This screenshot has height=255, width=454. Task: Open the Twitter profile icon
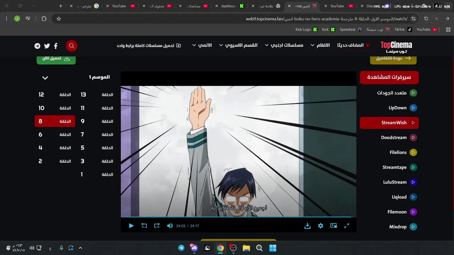pyautogui.click(x=47, y=46)
